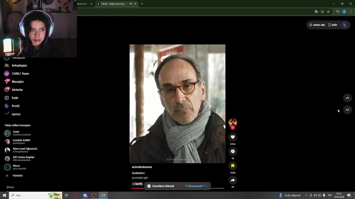The width and height of the screenshot is (355, 199).
Task: Follow the creator with the red plus badge
Action: [x=233, y=127]
